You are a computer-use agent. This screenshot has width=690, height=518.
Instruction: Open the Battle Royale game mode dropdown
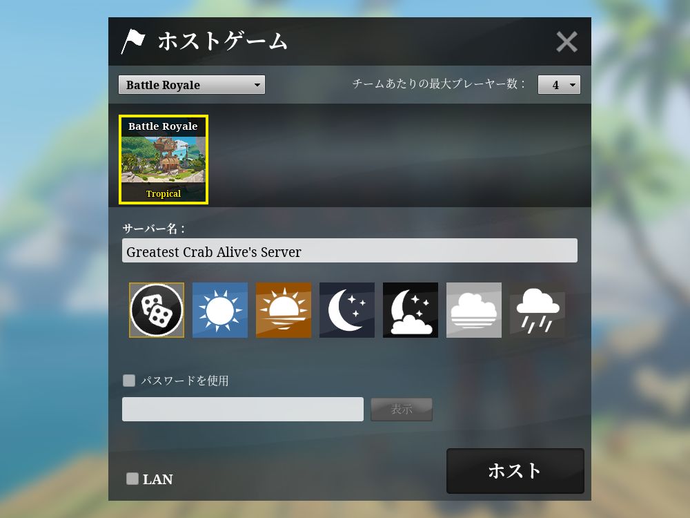(191, 84)
